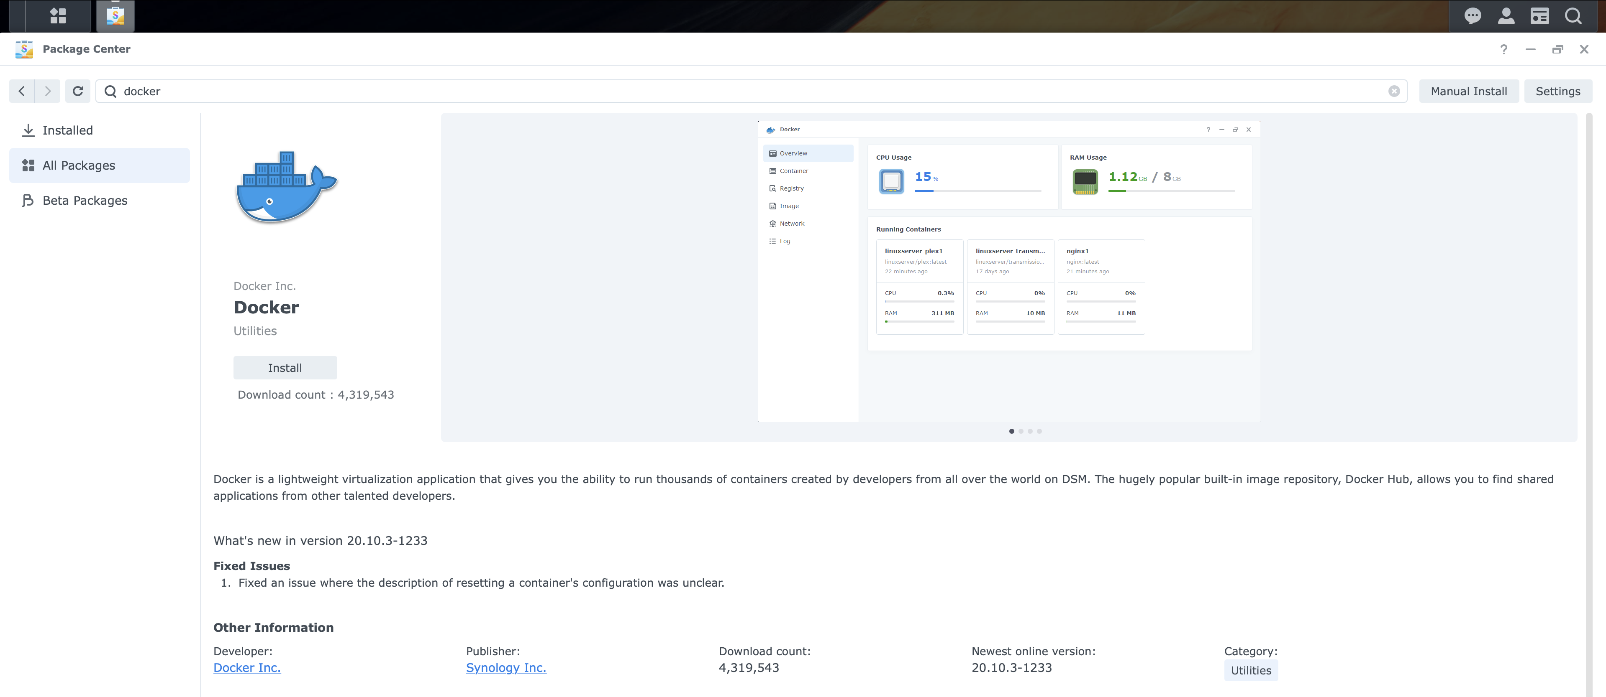Open the Docker Inc. developer link
The width and height of the screenshot is (1606, 697).
click(246, 668)
